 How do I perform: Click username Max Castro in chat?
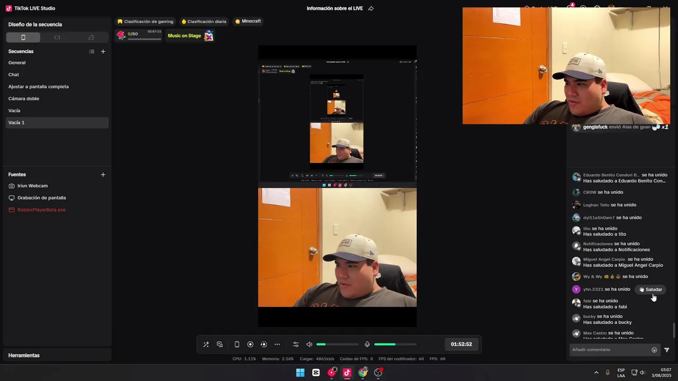595,333
